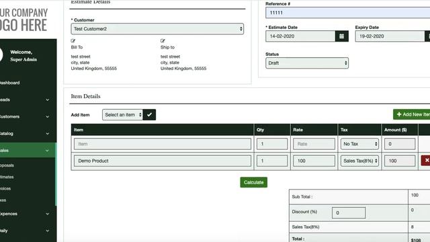
Task: Expand the Daily sidebar menu chevron
Action: (48, 231)
